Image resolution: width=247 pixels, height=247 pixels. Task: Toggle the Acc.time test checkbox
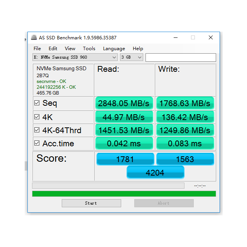[x=37, y=143]
